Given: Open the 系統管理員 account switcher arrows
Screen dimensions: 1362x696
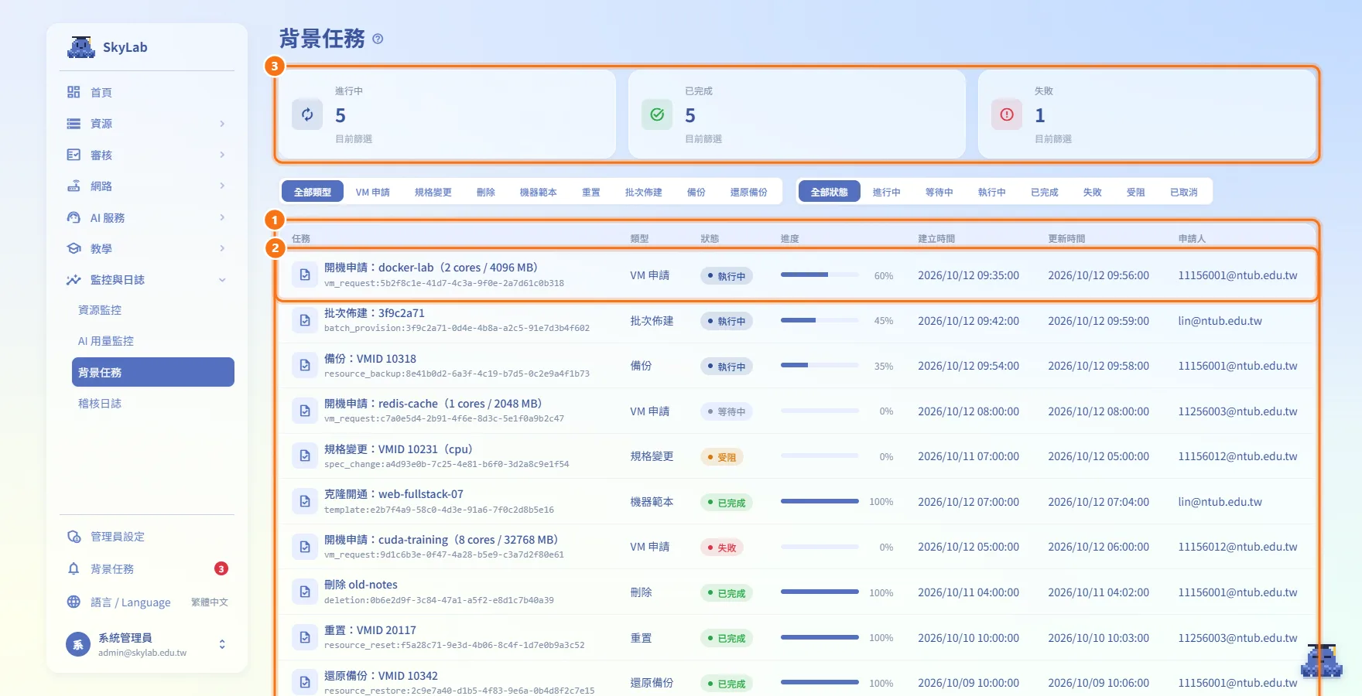Looking at the screenshot, I should pyautogui.click(x=222, y=644).
